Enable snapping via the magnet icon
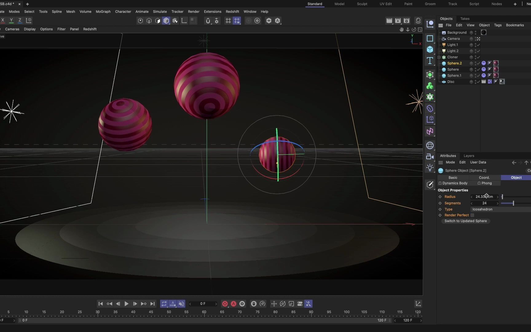 point(208,21)
